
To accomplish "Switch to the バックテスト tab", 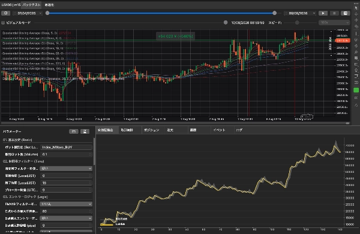I will (32, 5).
